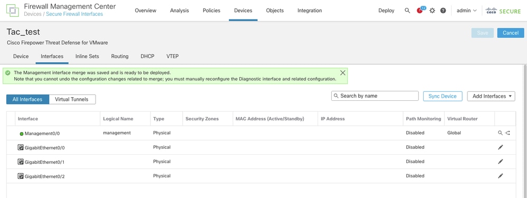View Management0/0 details magnifier icon
The width and height of the screenshot is (527, 198).
pyautogui.click(x=500, y=133)
